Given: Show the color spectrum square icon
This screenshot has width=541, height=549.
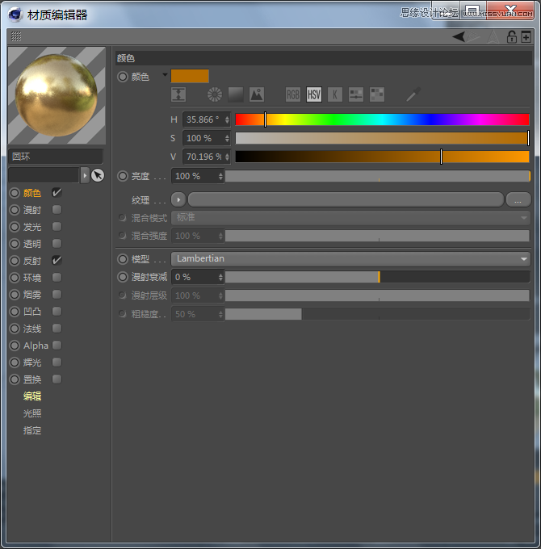Looking at the screenshot, I should (235, 94).
